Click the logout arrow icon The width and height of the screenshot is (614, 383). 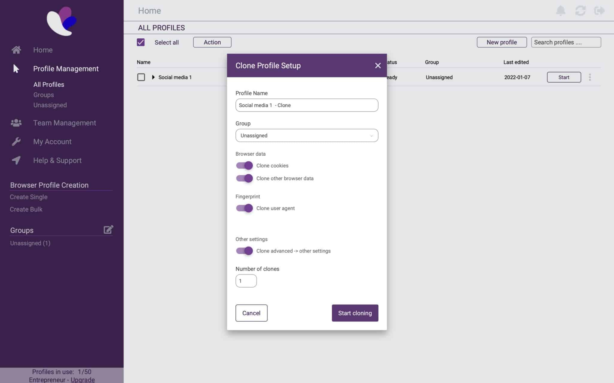tap(599, 11)
